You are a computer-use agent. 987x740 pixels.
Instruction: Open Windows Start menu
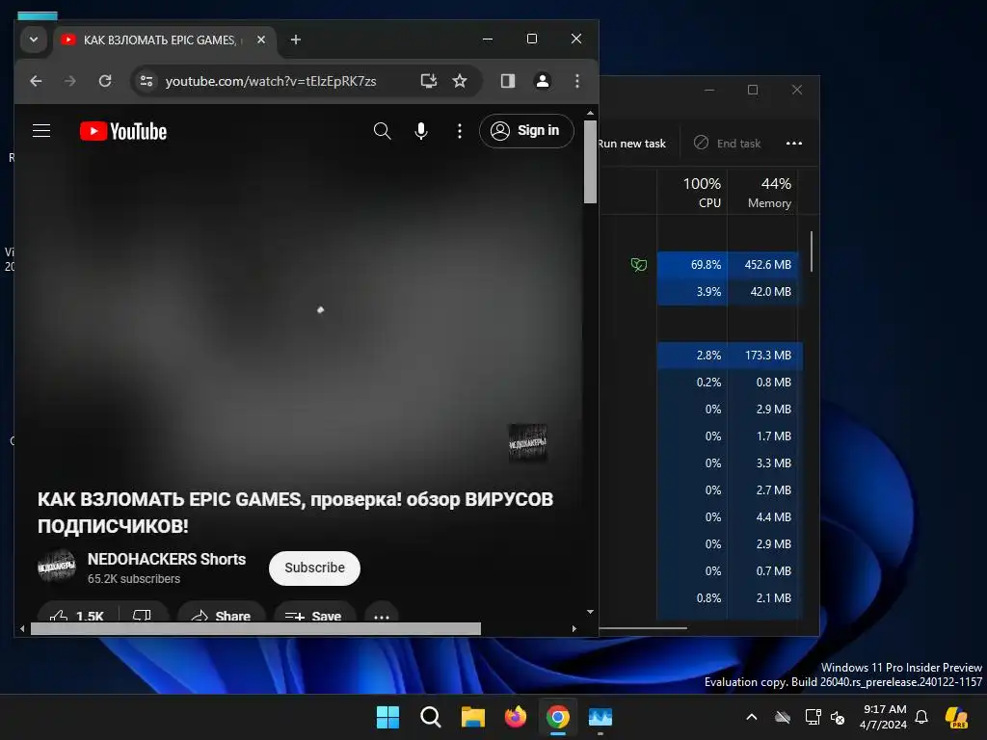click(387, 717)
